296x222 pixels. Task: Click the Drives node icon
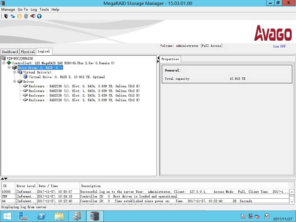pos(20,81)
